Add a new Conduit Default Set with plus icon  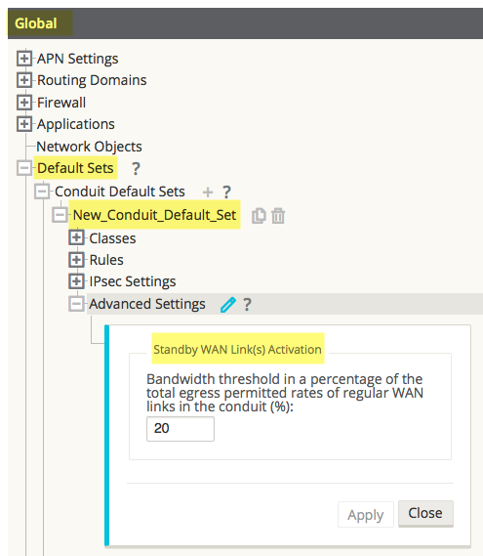[x=208, y=192]
